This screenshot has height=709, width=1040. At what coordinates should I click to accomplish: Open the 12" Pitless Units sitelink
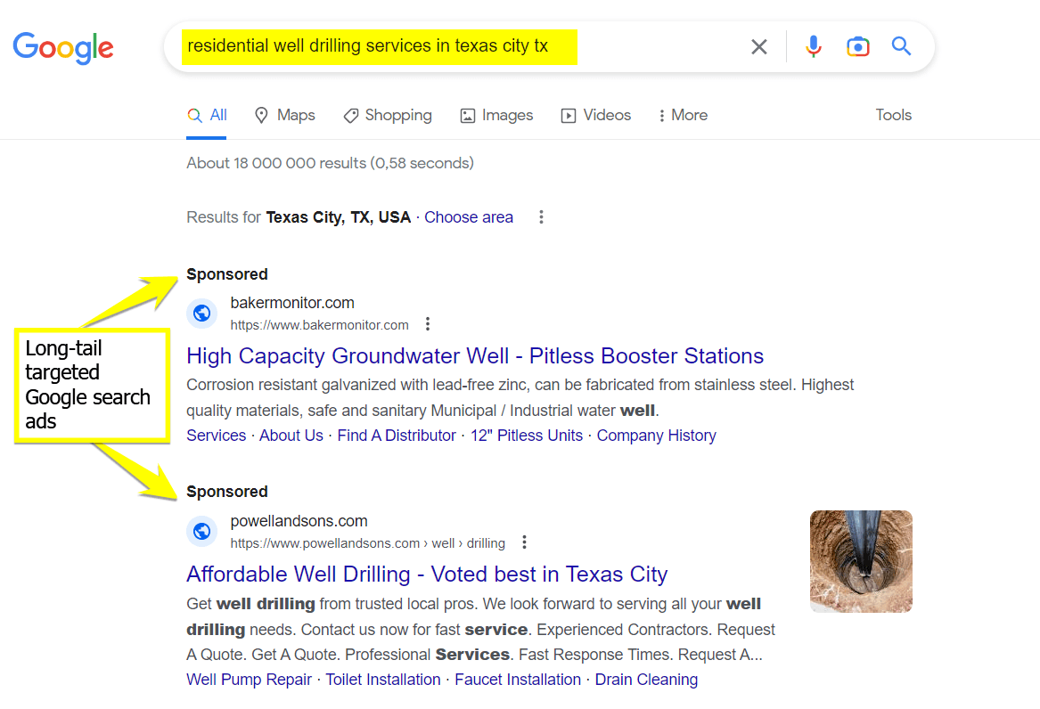point(527,436)
